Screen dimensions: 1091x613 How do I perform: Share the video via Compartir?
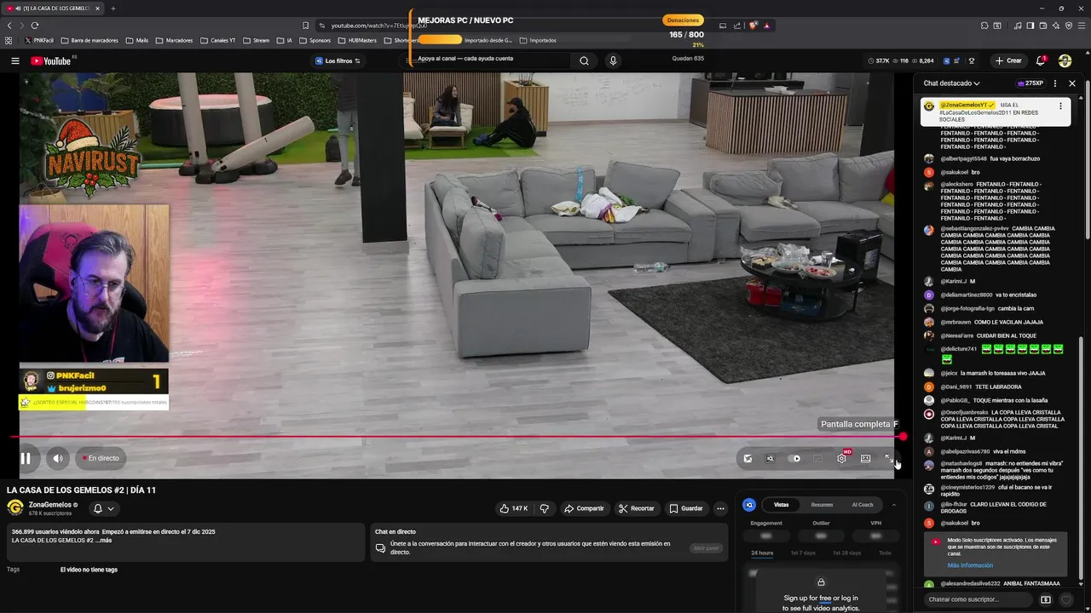[x=584, y=508]
